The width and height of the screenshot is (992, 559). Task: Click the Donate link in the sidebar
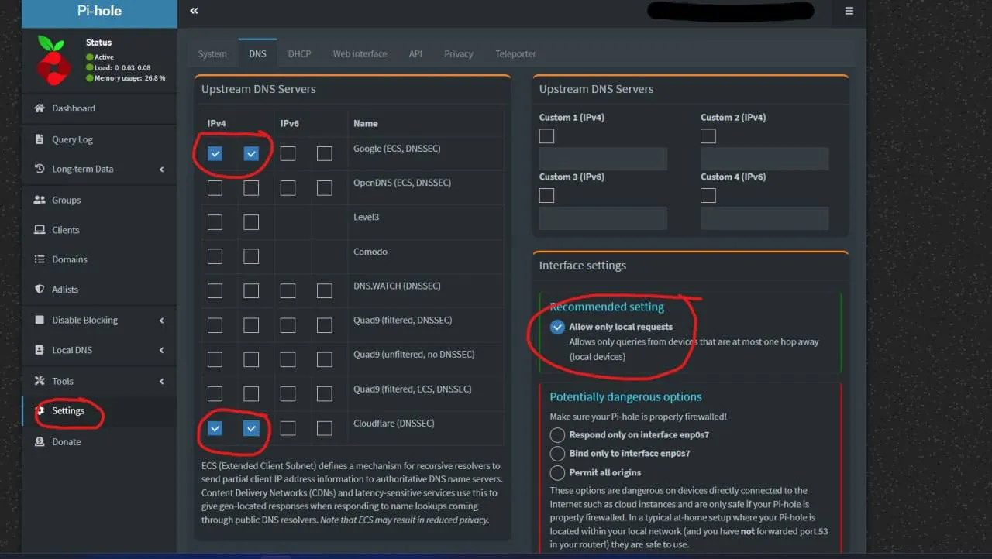click(66, 442)
